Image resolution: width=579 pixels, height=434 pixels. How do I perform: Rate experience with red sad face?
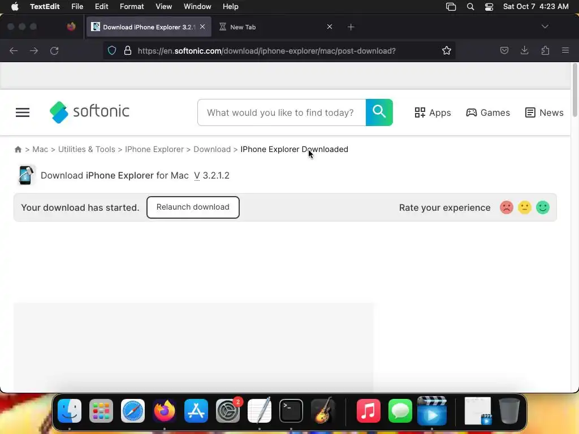(507, 207)
